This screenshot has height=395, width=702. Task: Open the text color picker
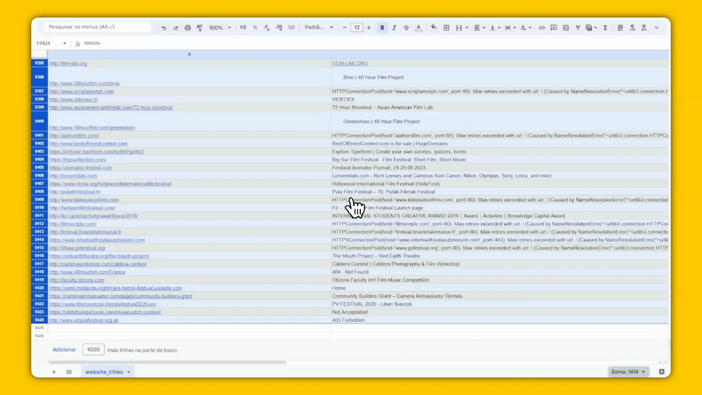[418, 27]
